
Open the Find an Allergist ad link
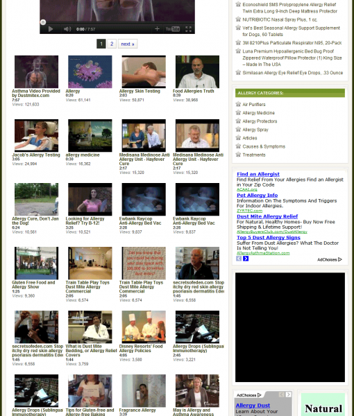(258, 174)
